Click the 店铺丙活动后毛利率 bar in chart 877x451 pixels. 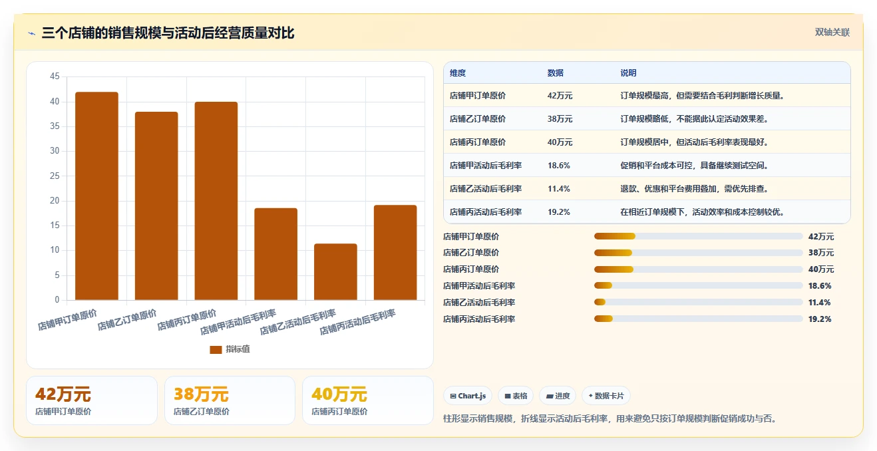(x=395, y=253)
